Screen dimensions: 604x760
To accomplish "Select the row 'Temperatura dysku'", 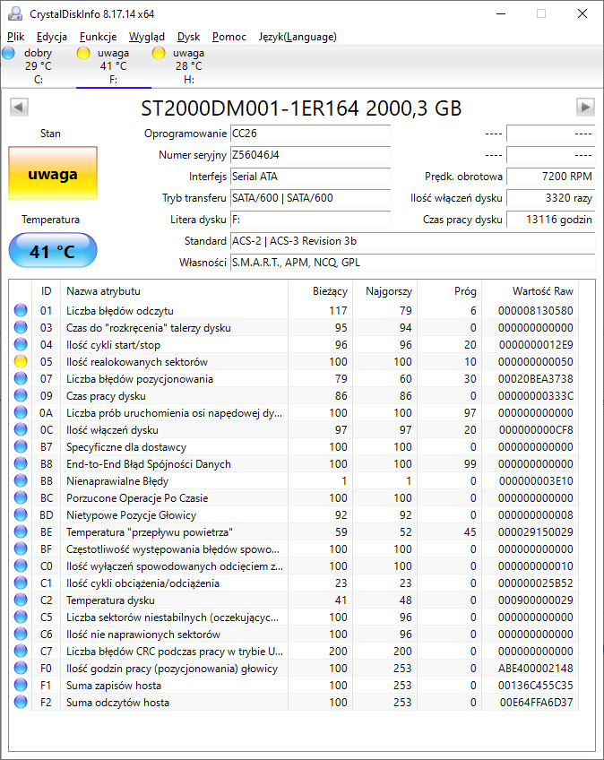I will pos(294,600).
